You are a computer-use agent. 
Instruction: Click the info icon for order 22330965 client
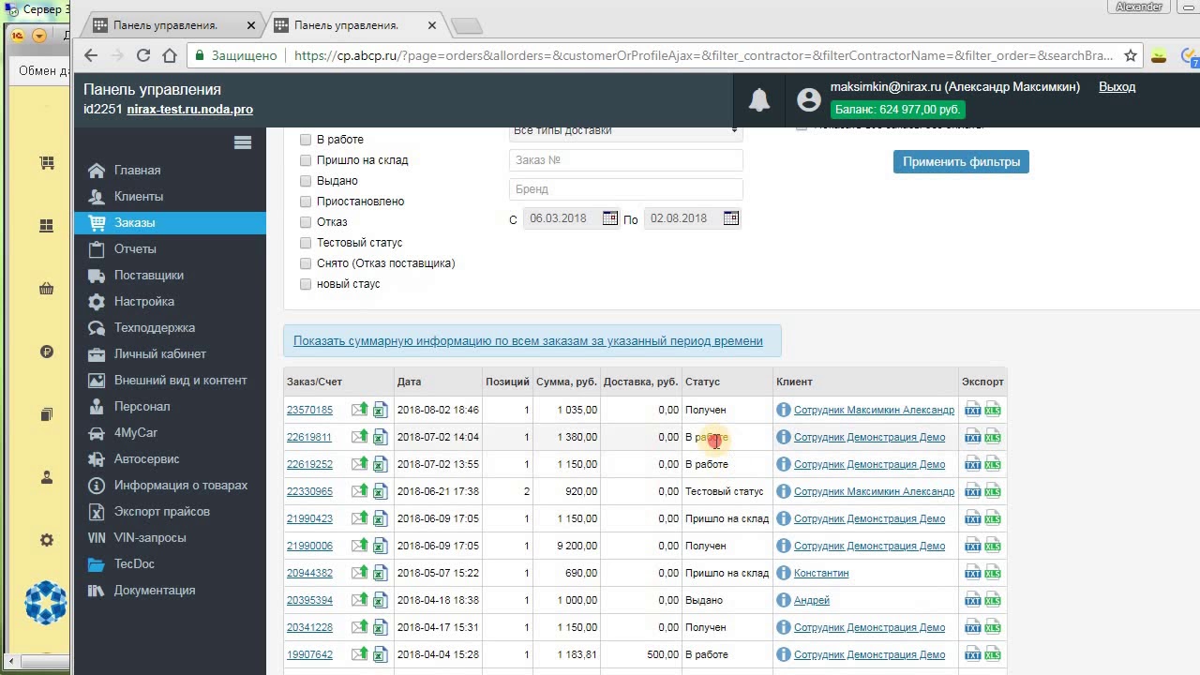pos(784,491)
